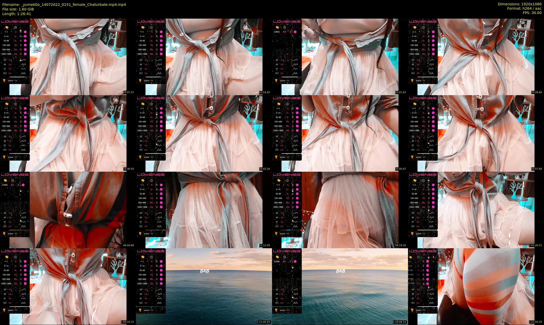Click the trophy icon in the 1:11:40.93 frame
The width and height of the screenshot is (544, 325).
[x=140, y=310]
